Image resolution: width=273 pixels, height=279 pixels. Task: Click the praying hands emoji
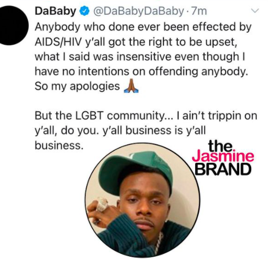pos(131,87)
